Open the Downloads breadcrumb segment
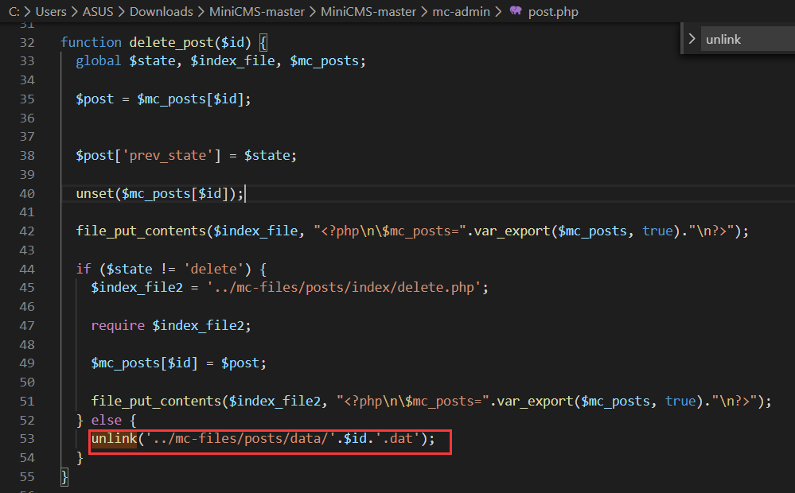 point(162,12)
